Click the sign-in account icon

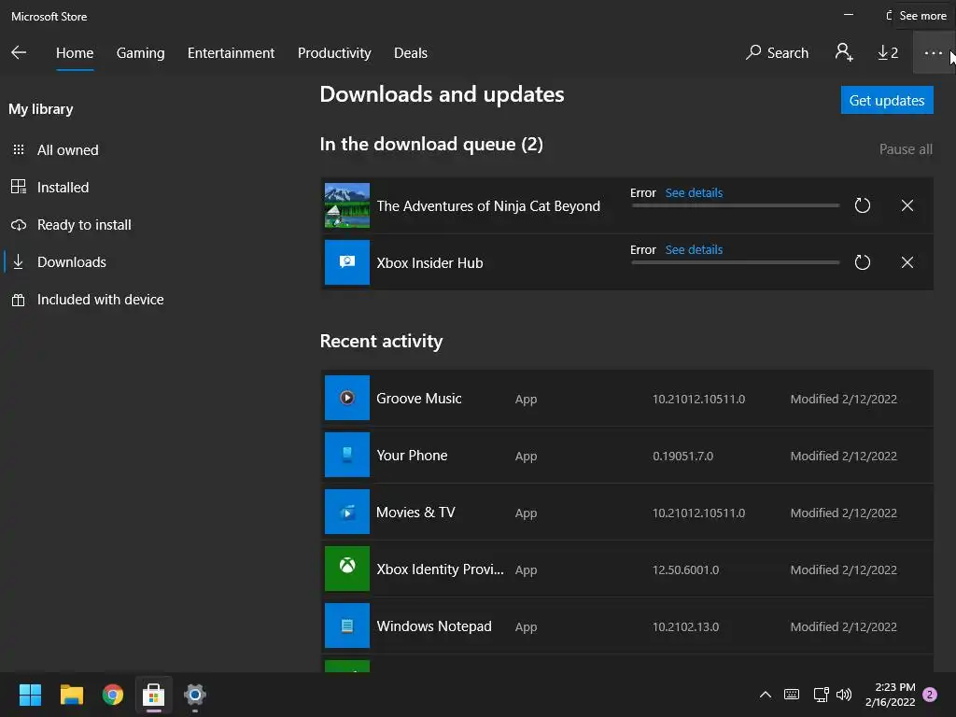844,52
